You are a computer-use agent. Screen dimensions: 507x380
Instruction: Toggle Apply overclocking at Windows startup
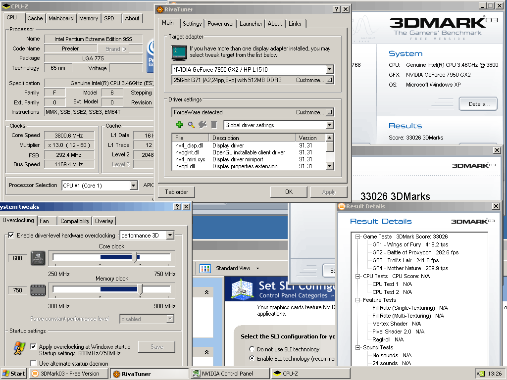pyautogui.click(x=33, y=346)
